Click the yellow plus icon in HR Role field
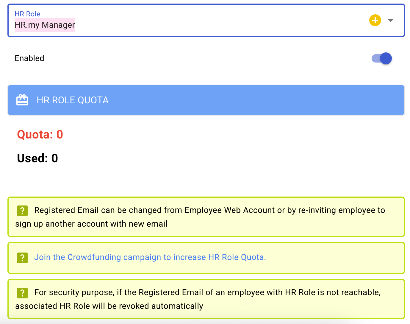Image resolution: width=410 pixels, height=324 pixels. point(375,20)
